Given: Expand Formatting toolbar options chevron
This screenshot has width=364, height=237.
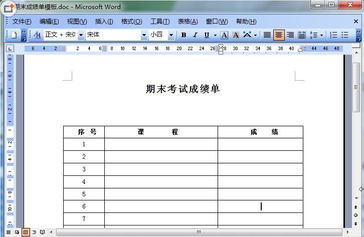Looking at the screenshot, I should point(359,36).
